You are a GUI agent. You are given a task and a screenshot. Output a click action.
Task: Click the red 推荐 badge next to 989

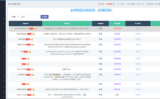pos(25,52)
